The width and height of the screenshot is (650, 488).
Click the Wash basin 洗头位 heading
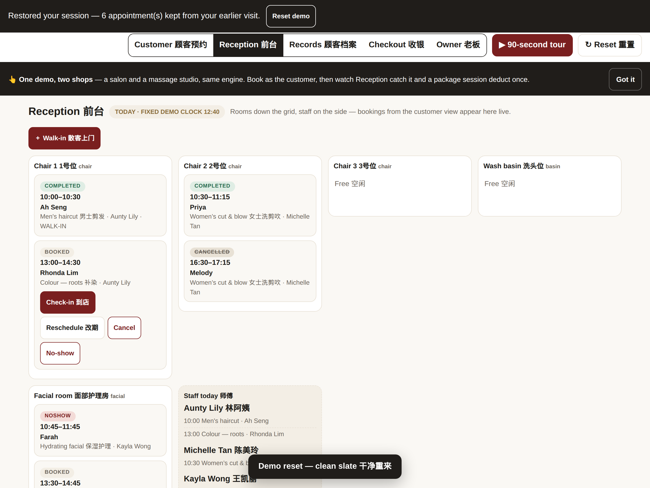click(x=522, y=166)
